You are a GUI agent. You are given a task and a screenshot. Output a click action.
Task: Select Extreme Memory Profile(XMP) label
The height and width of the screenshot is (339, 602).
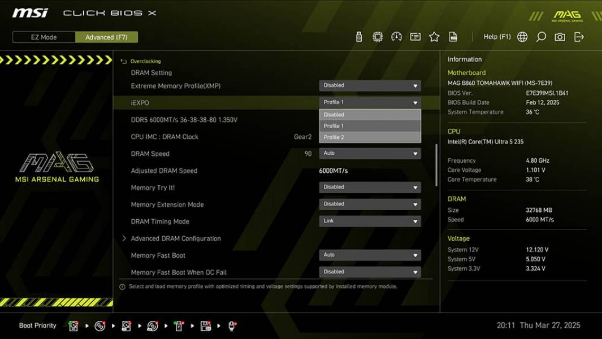click(x=175, y=86)
